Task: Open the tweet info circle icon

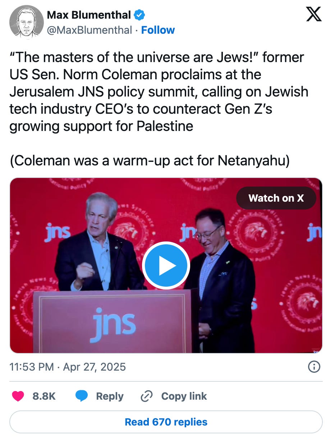Action: click(x=314, y=367)
